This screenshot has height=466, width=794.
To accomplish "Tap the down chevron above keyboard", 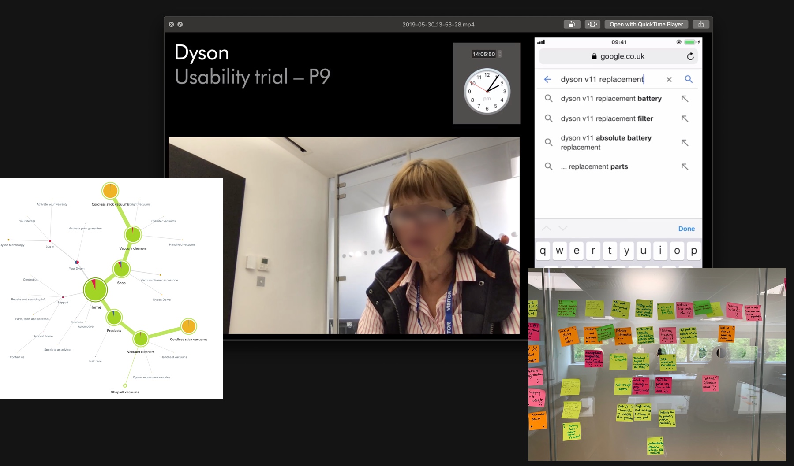I will pos(562,228).
